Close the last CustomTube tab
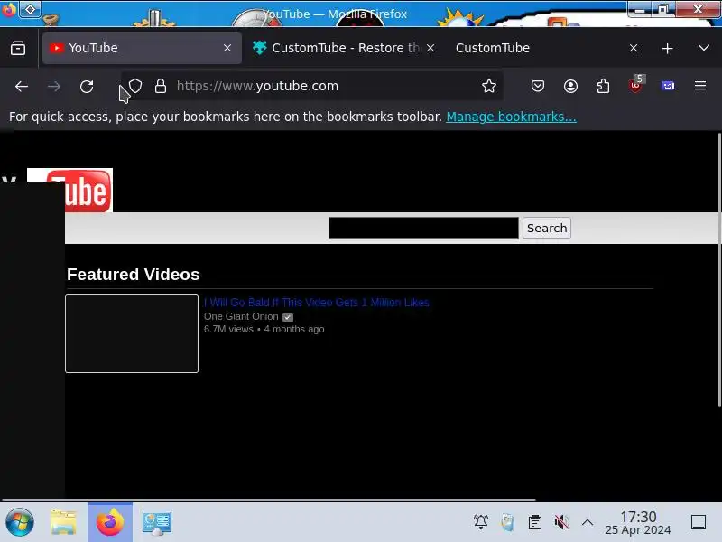The height and width of the screenshot is (542, 722). (634, 48)
